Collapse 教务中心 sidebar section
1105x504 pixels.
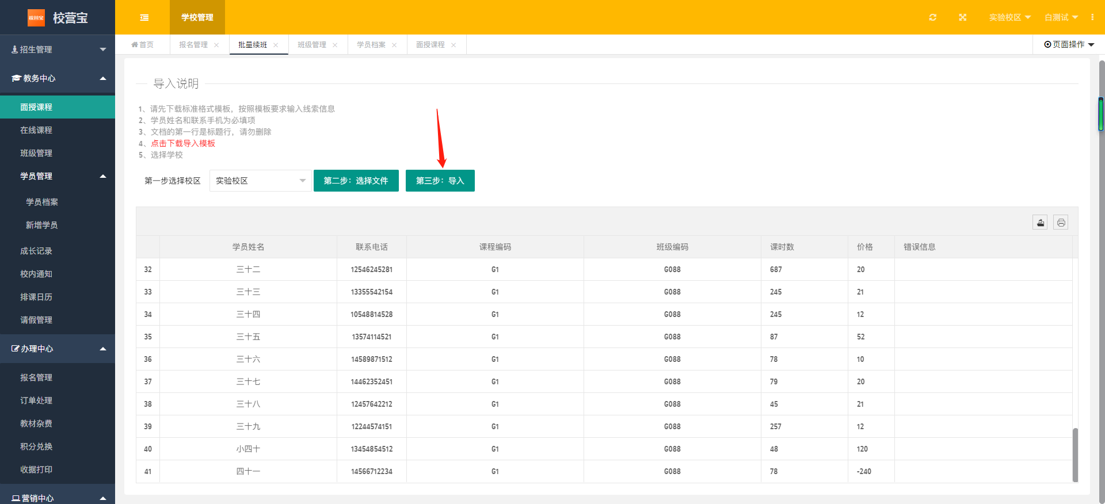(x=58, y=78)
